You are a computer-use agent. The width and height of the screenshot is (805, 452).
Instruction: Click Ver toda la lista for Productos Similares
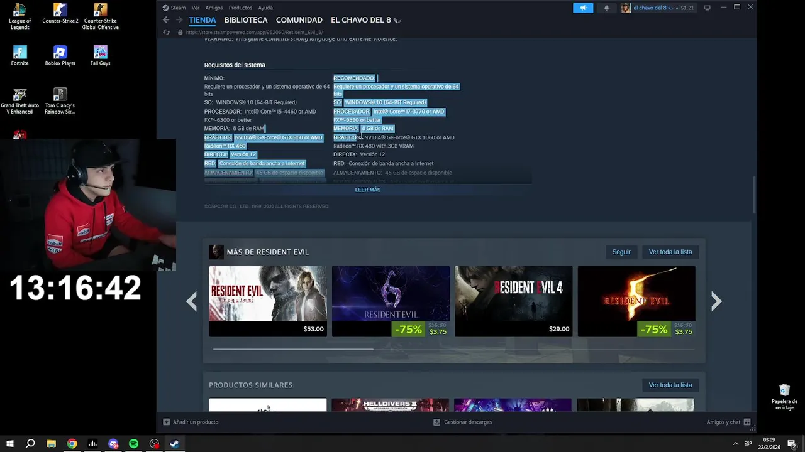[670, 385]
